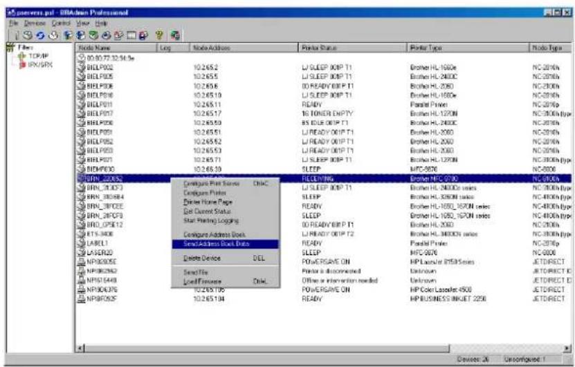Click the printer icon beside BIELP002
Image resolution: width=575 pixels, height=367 pixels.
click(81, 67)
